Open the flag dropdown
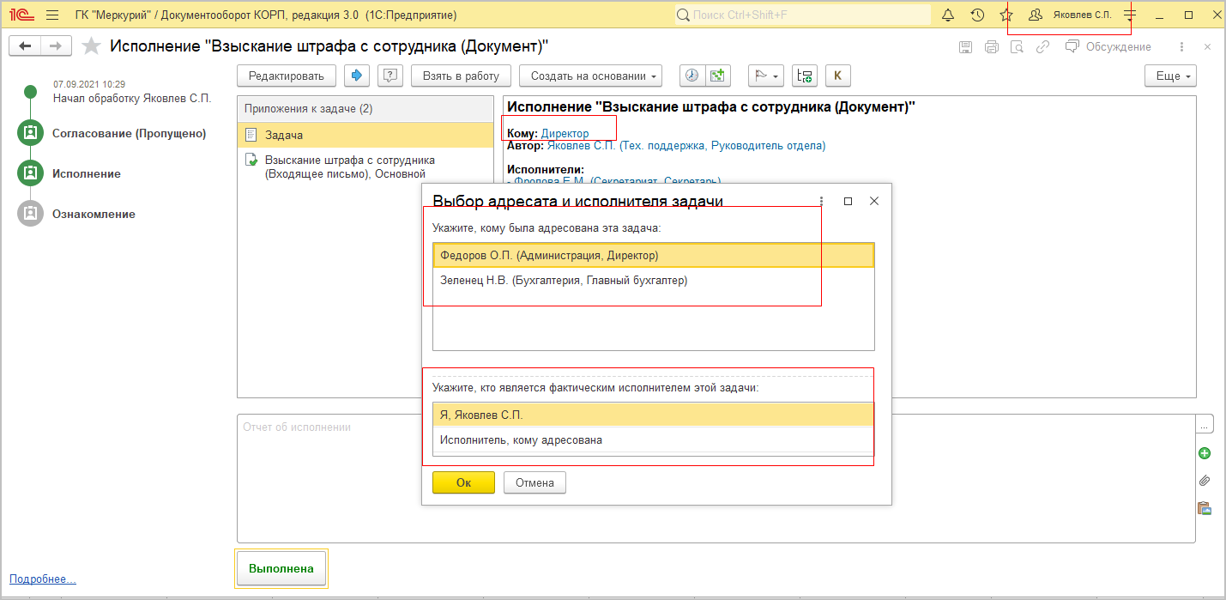The width and height of the screenshot is (1226, 600). tap(765, 76)
